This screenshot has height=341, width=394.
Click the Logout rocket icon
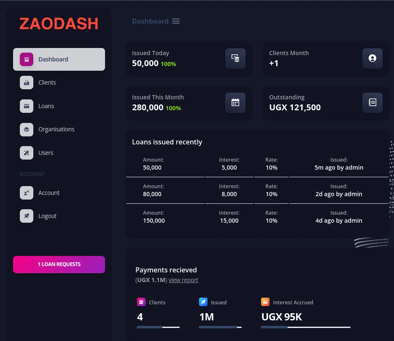tap(27, 216)
